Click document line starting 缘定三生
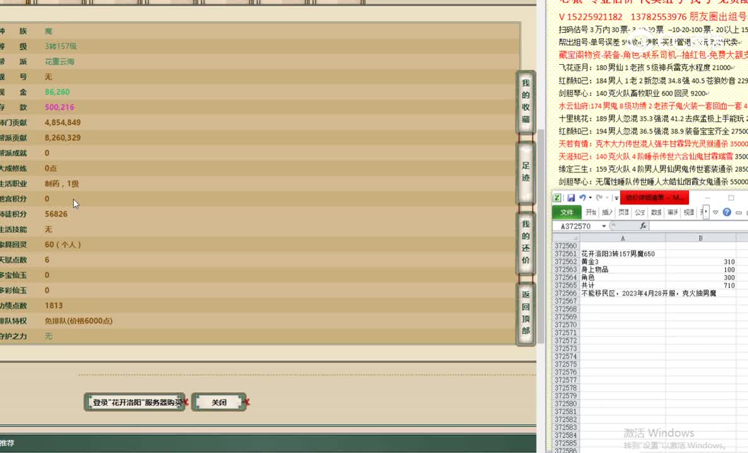748x453 pixels. 653,169
